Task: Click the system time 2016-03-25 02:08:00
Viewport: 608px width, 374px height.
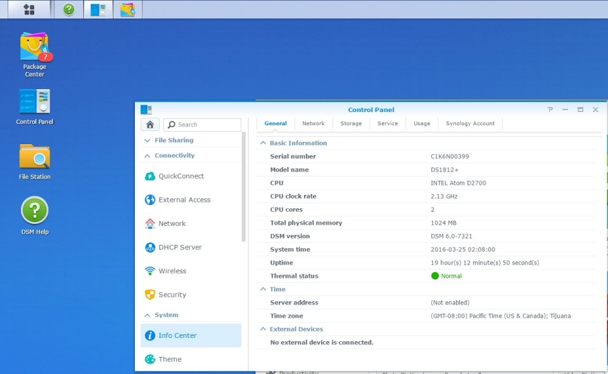Action: click(463, 249)
